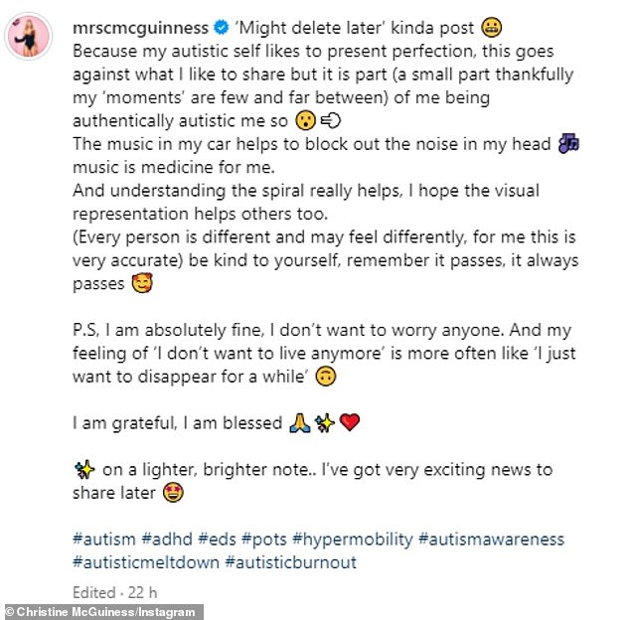Click the surprised face emoji
The image size is (630, 620).
(x=306, y=120)
